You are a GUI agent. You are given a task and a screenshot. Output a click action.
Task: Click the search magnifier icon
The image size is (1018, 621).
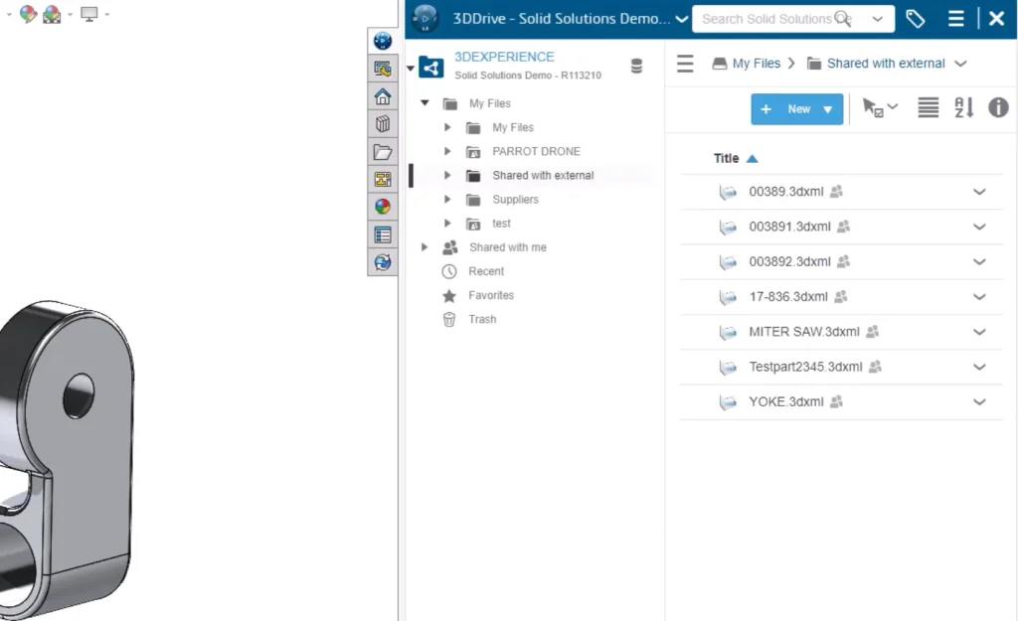tap(843, 19)
